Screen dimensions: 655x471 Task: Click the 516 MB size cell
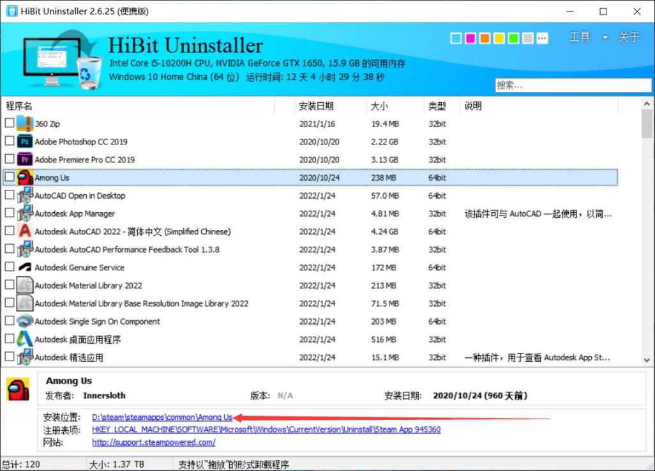point(384,339)
